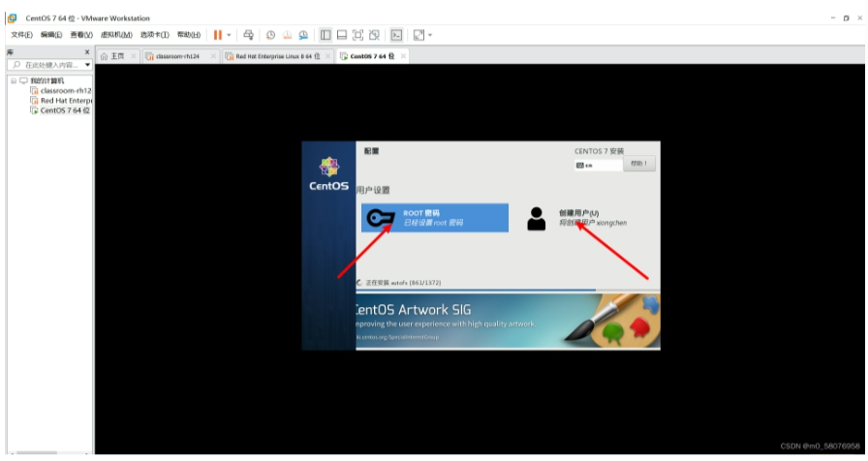Click the 配置 heading in the installer
The width and height of the screenshot is (868, 461).
[x=371, y=150]
